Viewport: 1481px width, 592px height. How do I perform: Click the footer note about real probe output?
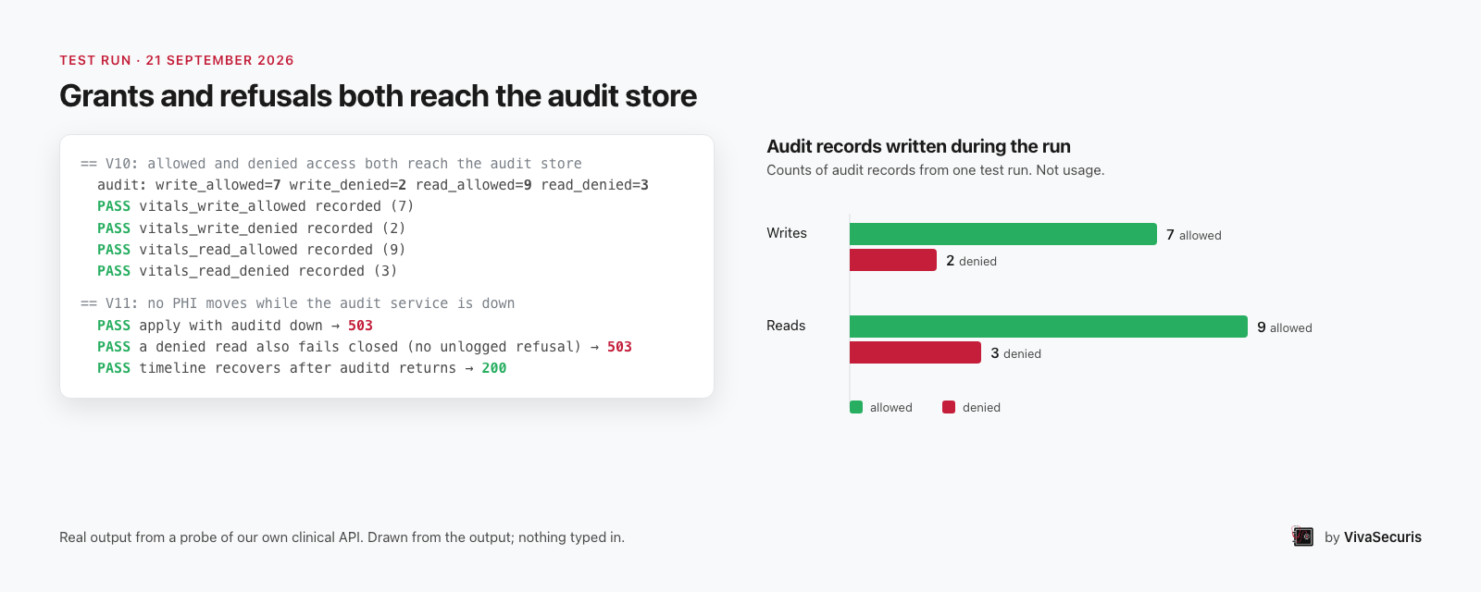click(x=342, y=537)
